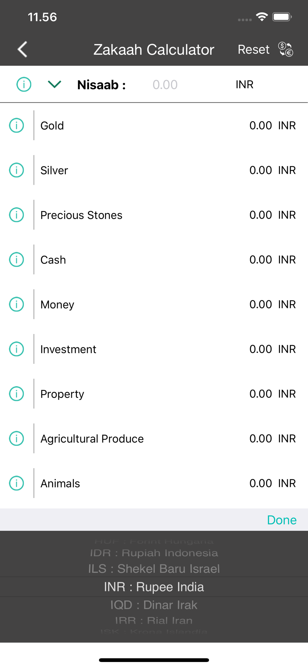
Task: Tap Done above the currency picker
Action: coord(282,520)
